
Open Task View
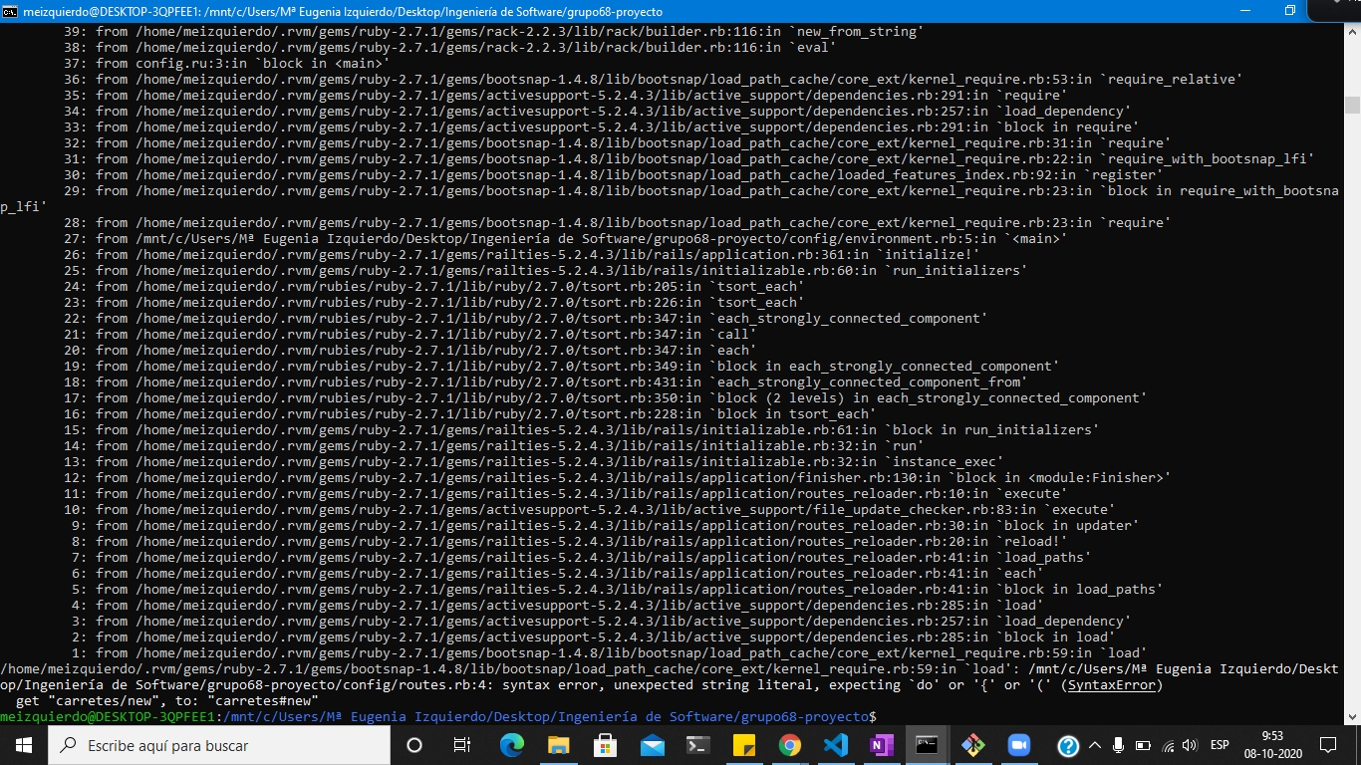pyautogui.click(x=462, y=745)
